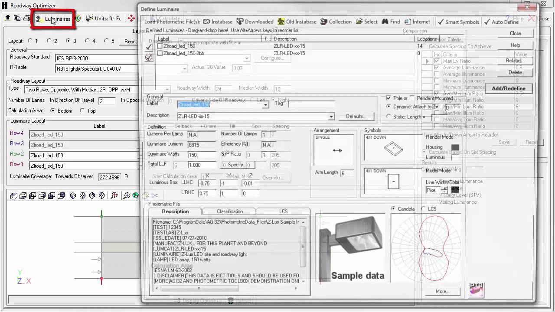Toggle Smart Symbols option
555x312 pixels.
pos(458,22)
